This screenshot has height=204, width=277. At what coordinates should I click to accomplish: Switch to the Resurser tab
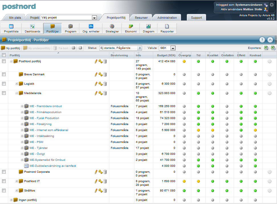click(x=141, y=18)
